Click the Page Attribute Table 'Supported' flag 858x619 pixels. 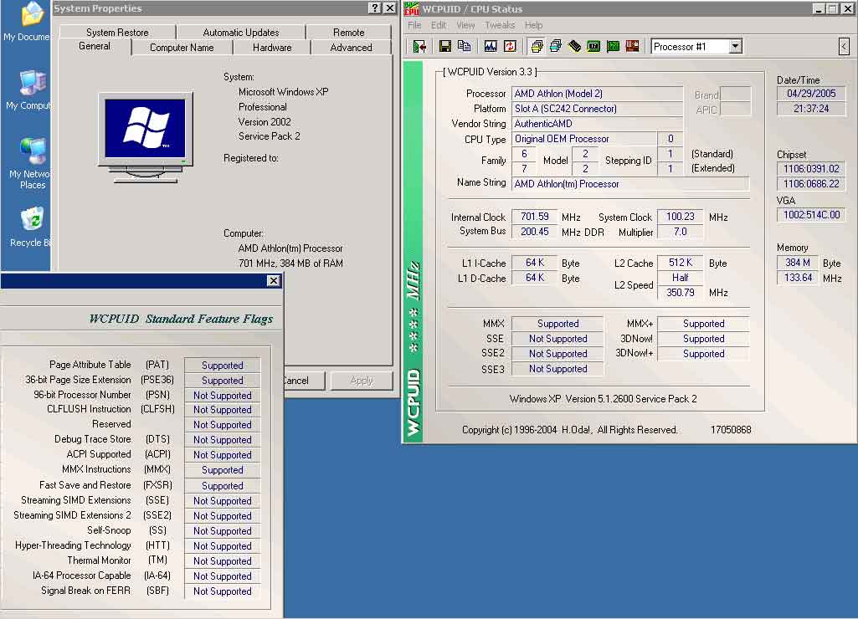pos(222,366)
